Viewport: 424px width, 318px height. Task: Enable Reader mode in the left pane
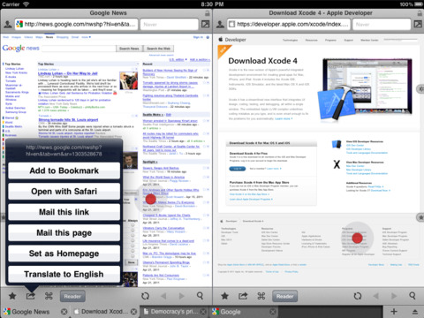72,296
